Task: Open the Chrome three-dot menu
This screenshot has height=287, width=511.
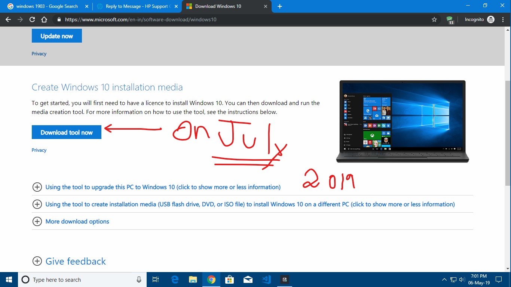Action: (502, 19)
